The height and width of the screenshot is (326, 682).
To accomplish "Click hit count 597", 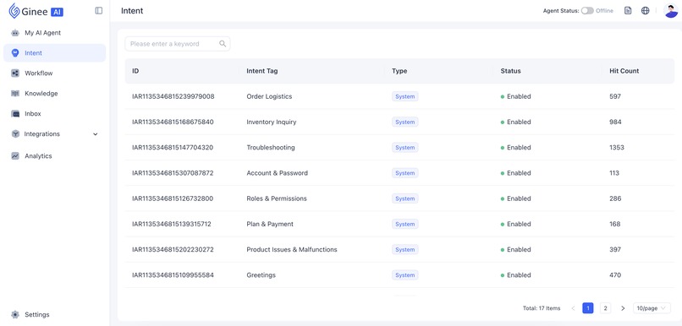I will tap(615, 96).
